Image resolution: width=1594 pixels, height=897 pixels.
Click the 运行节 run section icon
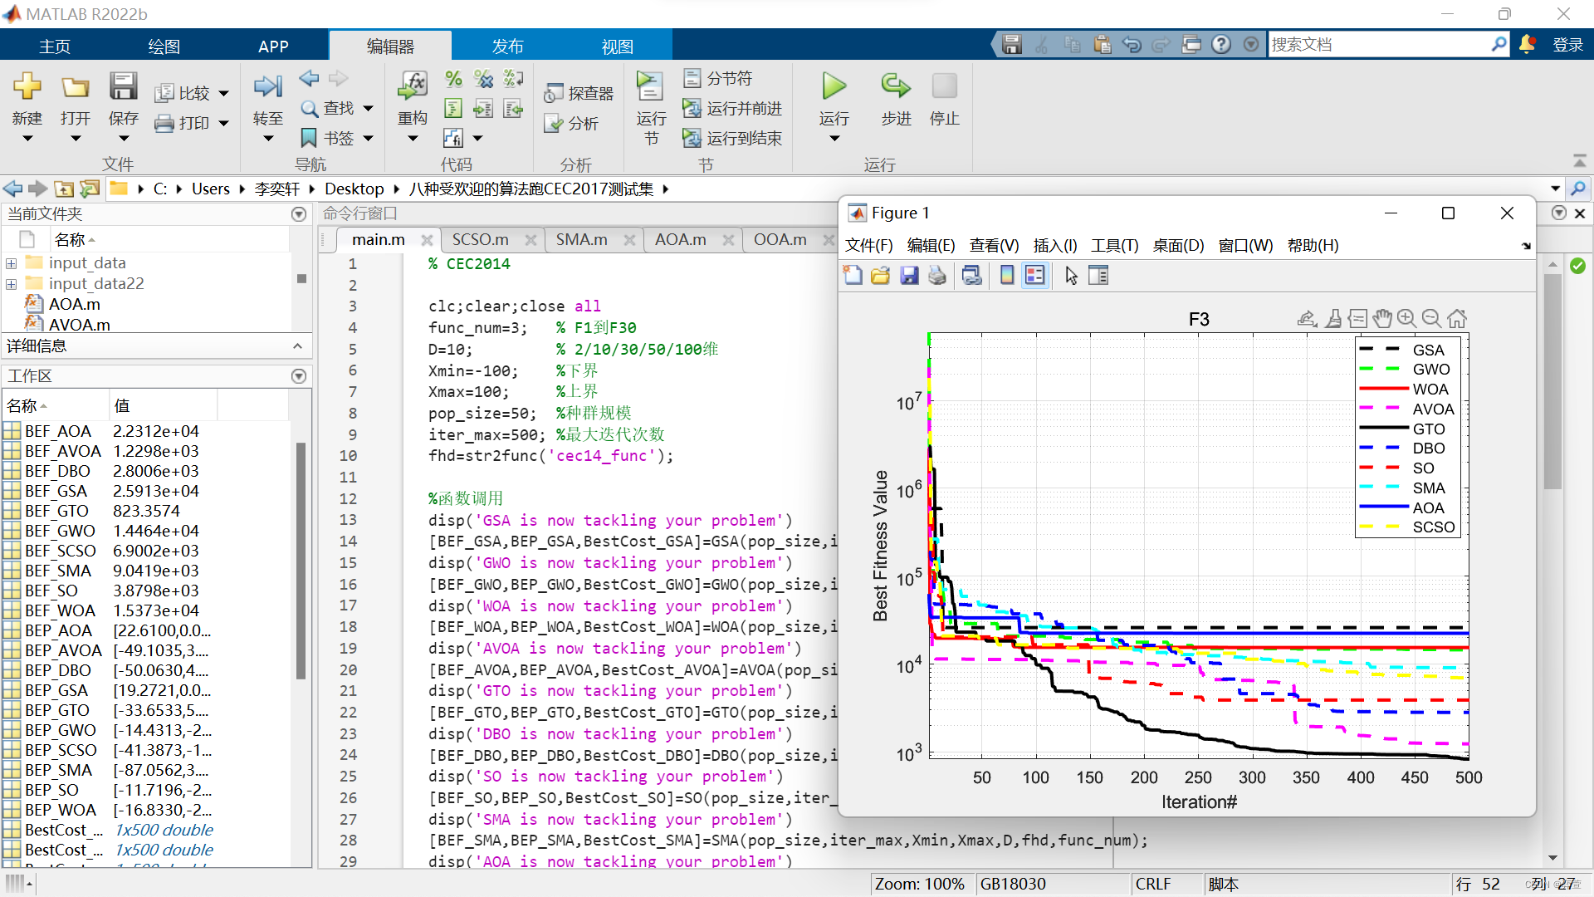click(x=650, y=86)
